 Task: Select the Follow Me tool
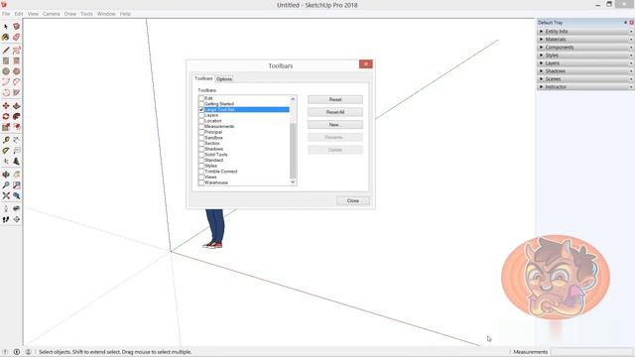pyautogui.click(x=16, y=116)
